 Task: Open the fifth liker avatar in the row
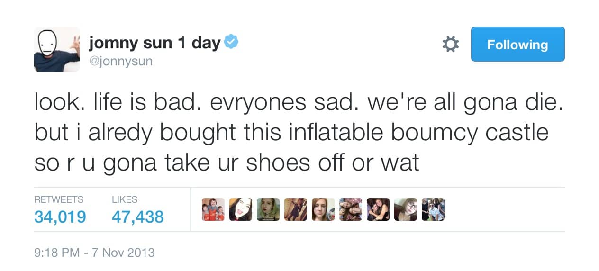tap(323, 209)
